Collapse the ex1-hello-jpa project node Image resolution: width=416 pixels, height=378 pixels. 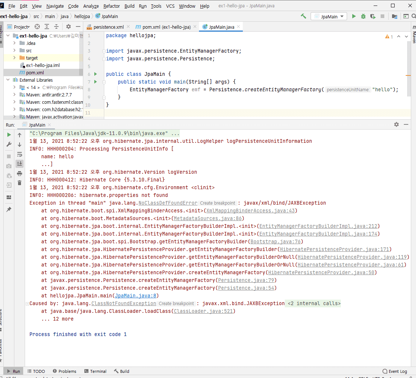(x=8, y=36)
